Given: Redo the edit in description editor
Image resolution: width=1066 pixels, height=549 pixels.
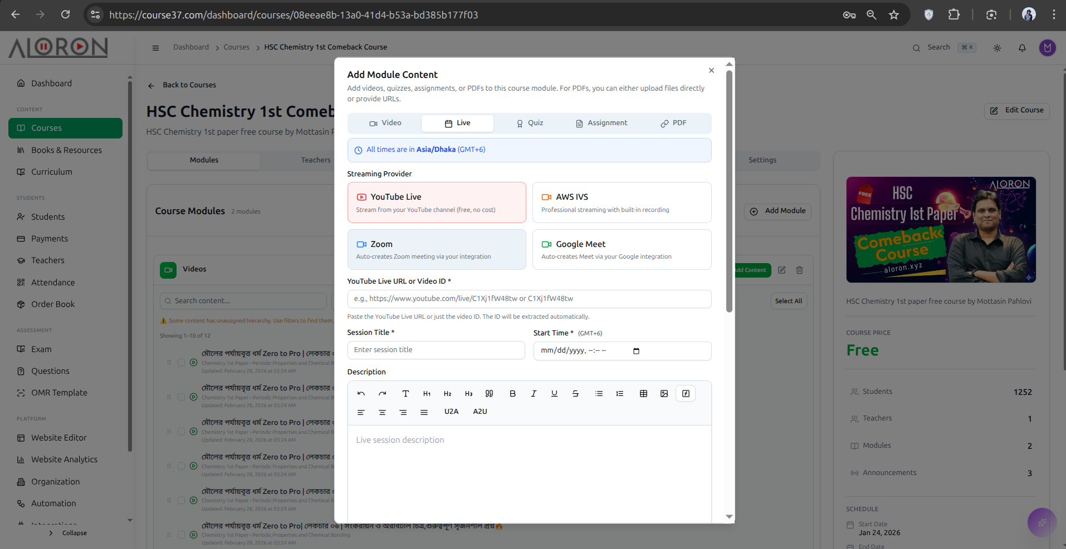Looking at the screenshot, I should 382,394.
